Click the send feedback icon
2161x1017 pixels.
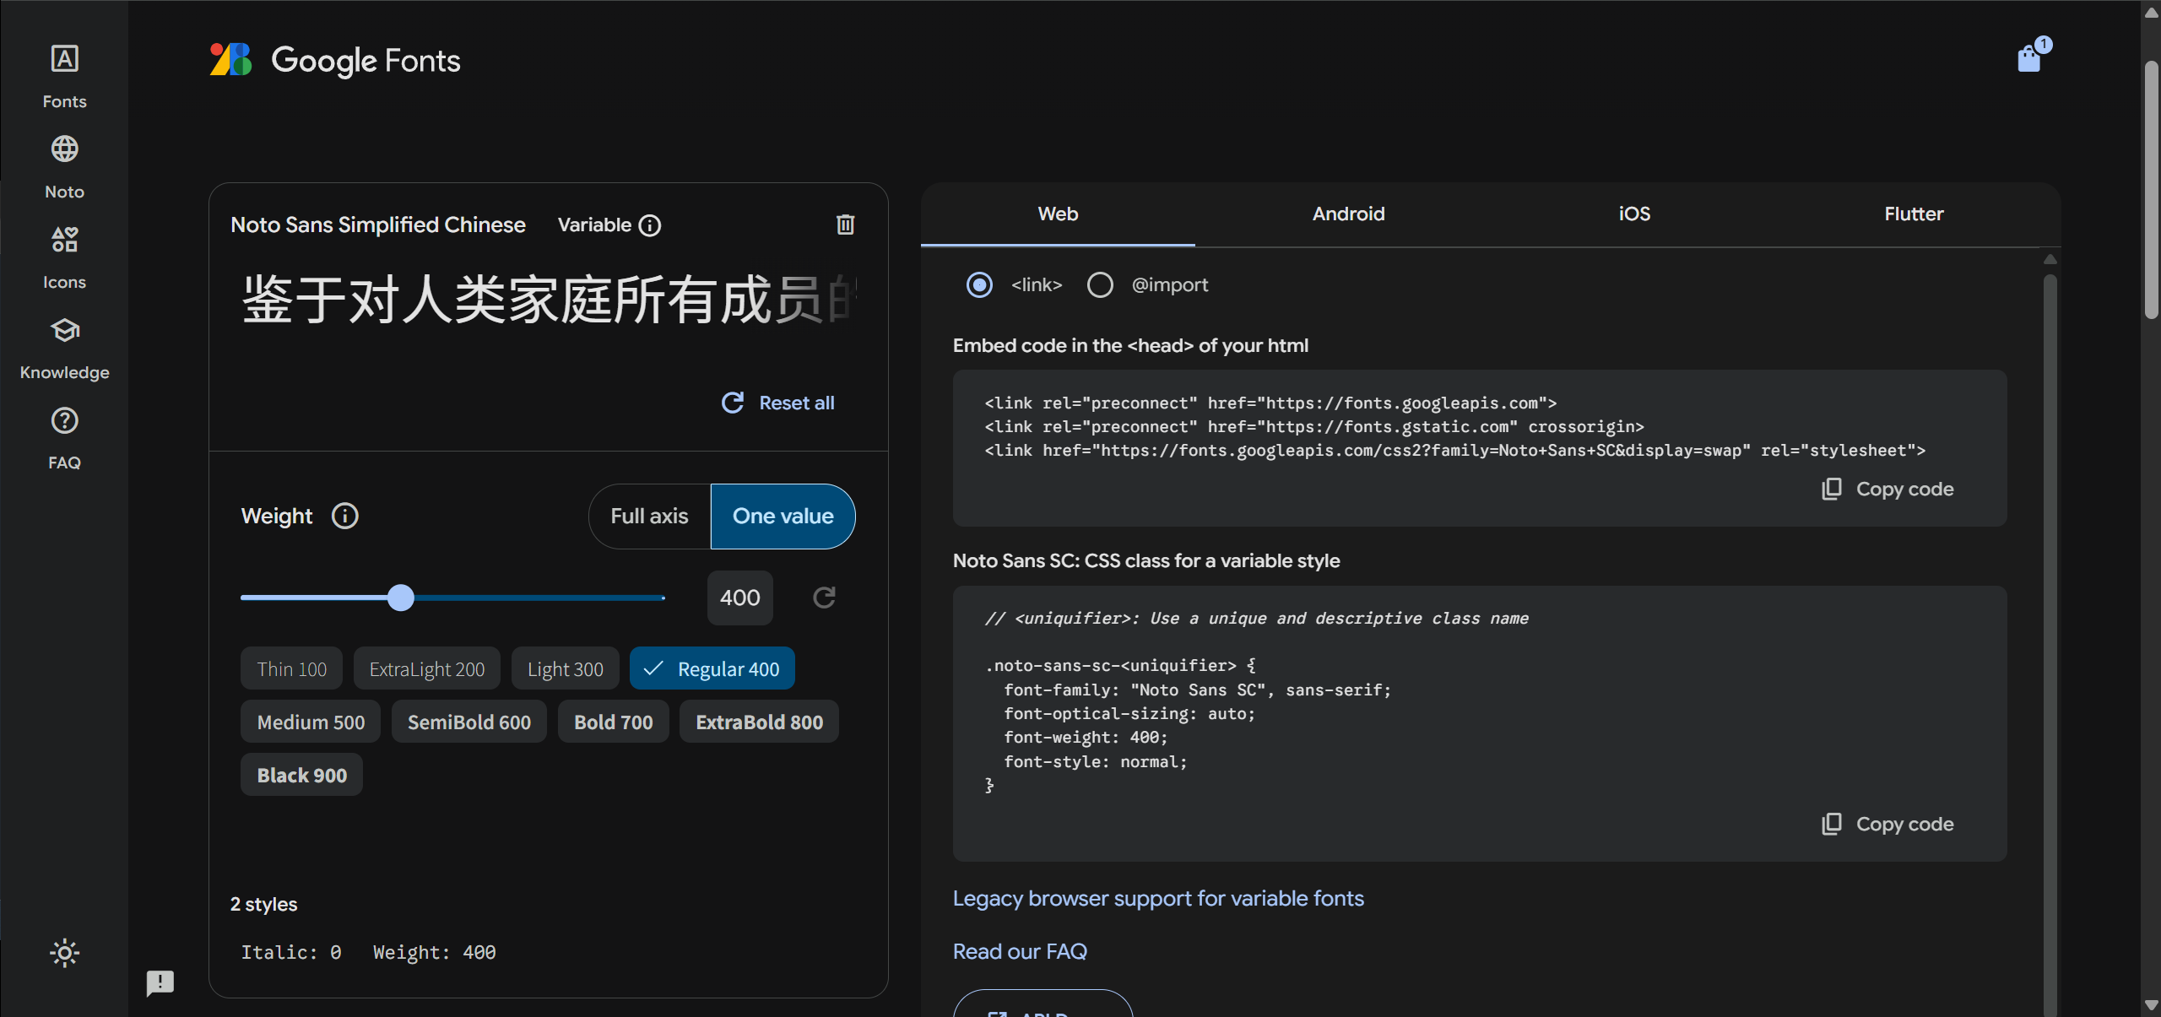point(160,982)
